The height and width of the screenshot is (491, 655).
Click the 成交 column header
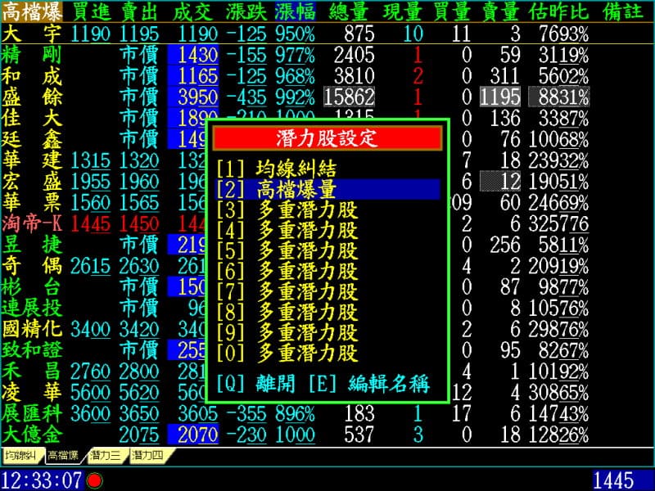coord(193,11)
